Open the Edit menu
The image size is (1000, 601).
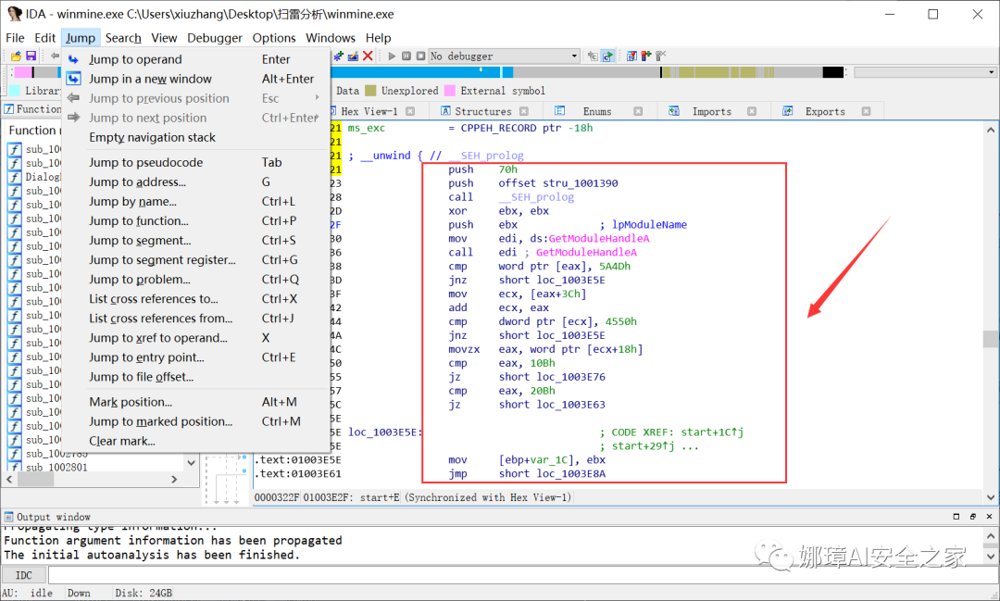click(x=44, y=38)
